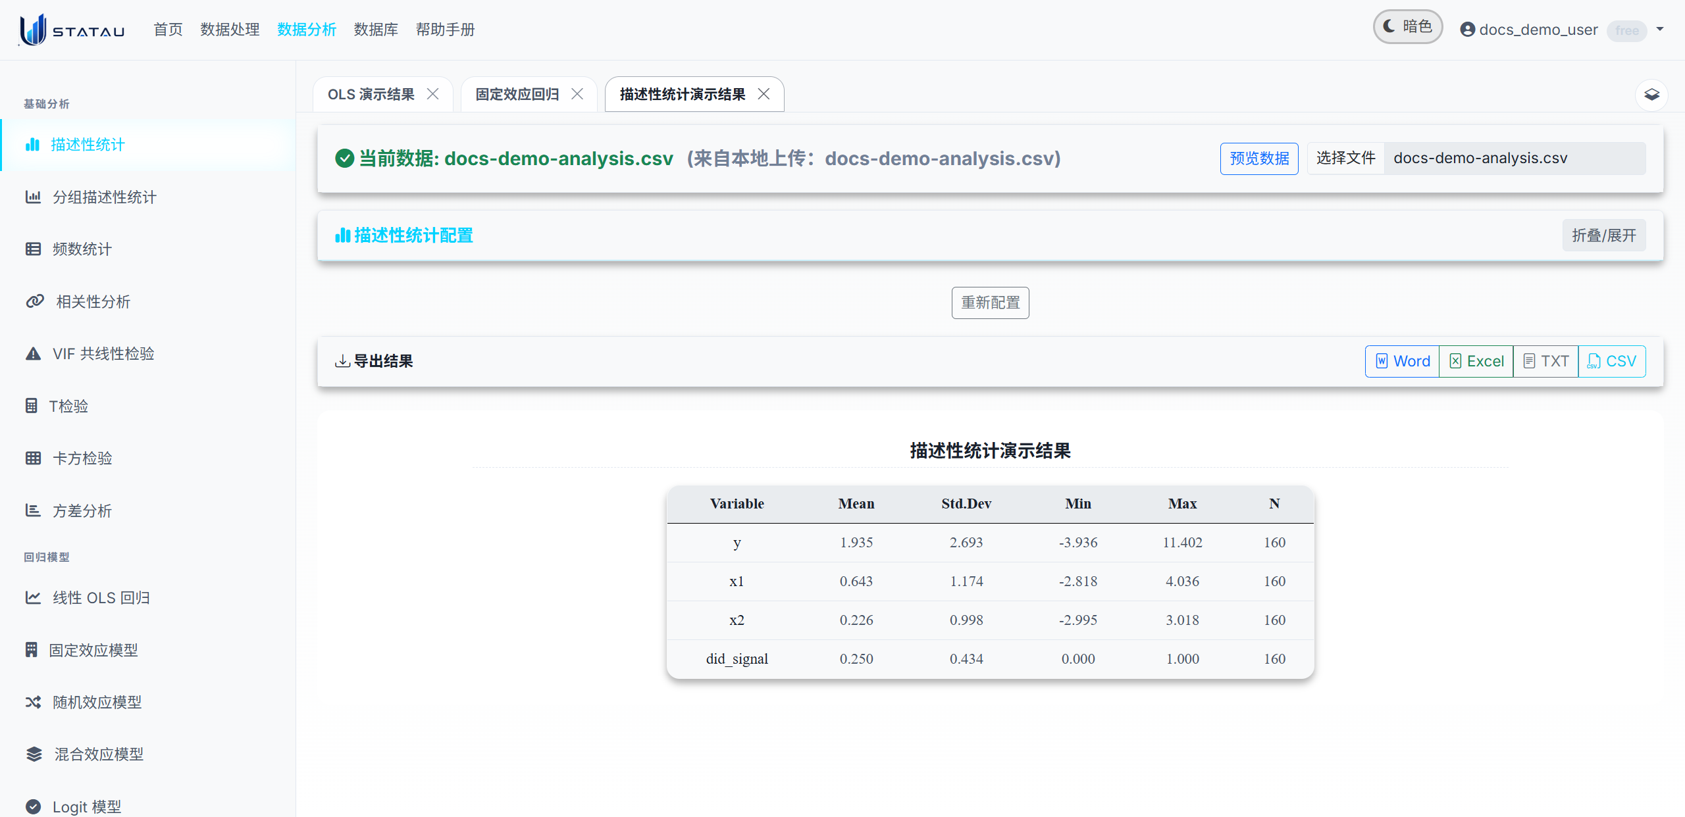Click the docs-demo-analysis.csv file name field

click(1515, 159)
